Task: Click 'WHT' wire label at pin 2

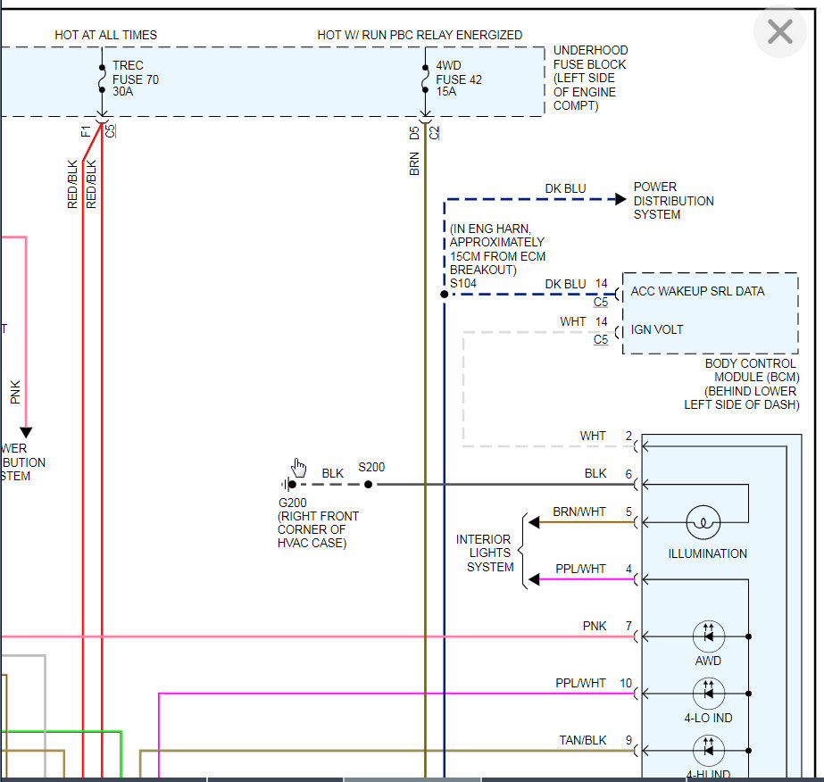Action: [x=593, y=436]
